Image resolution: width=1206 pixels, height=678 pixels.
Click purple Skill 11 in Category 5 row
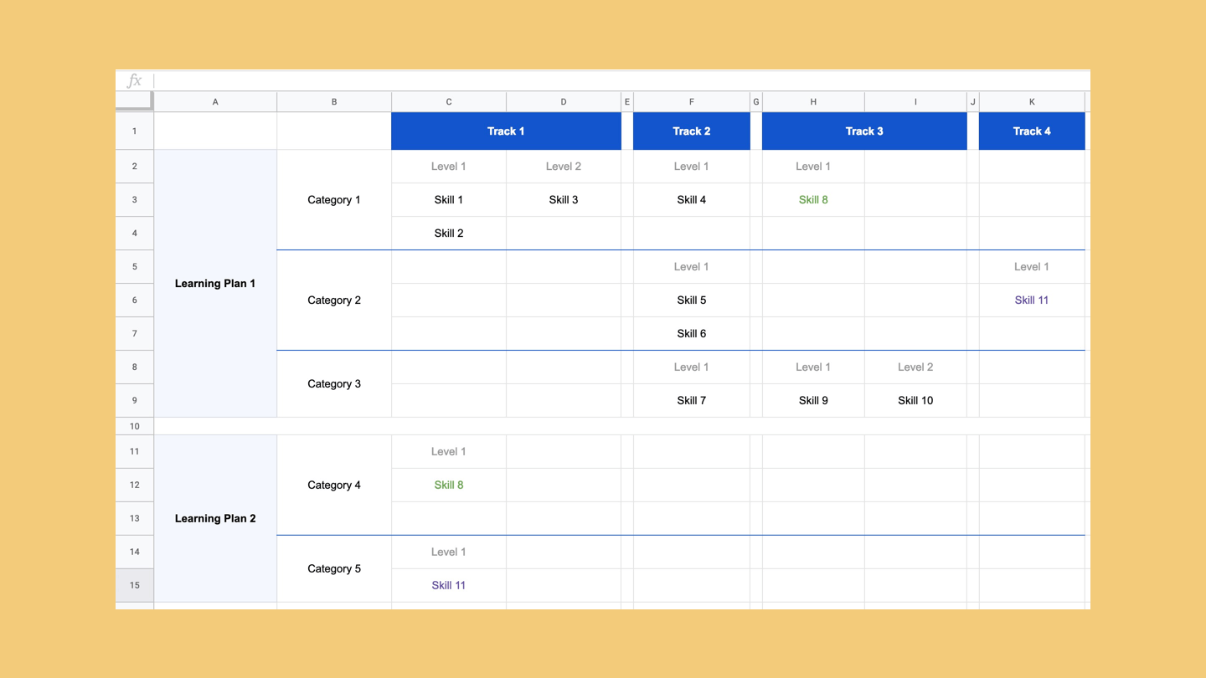click(449, 585)
